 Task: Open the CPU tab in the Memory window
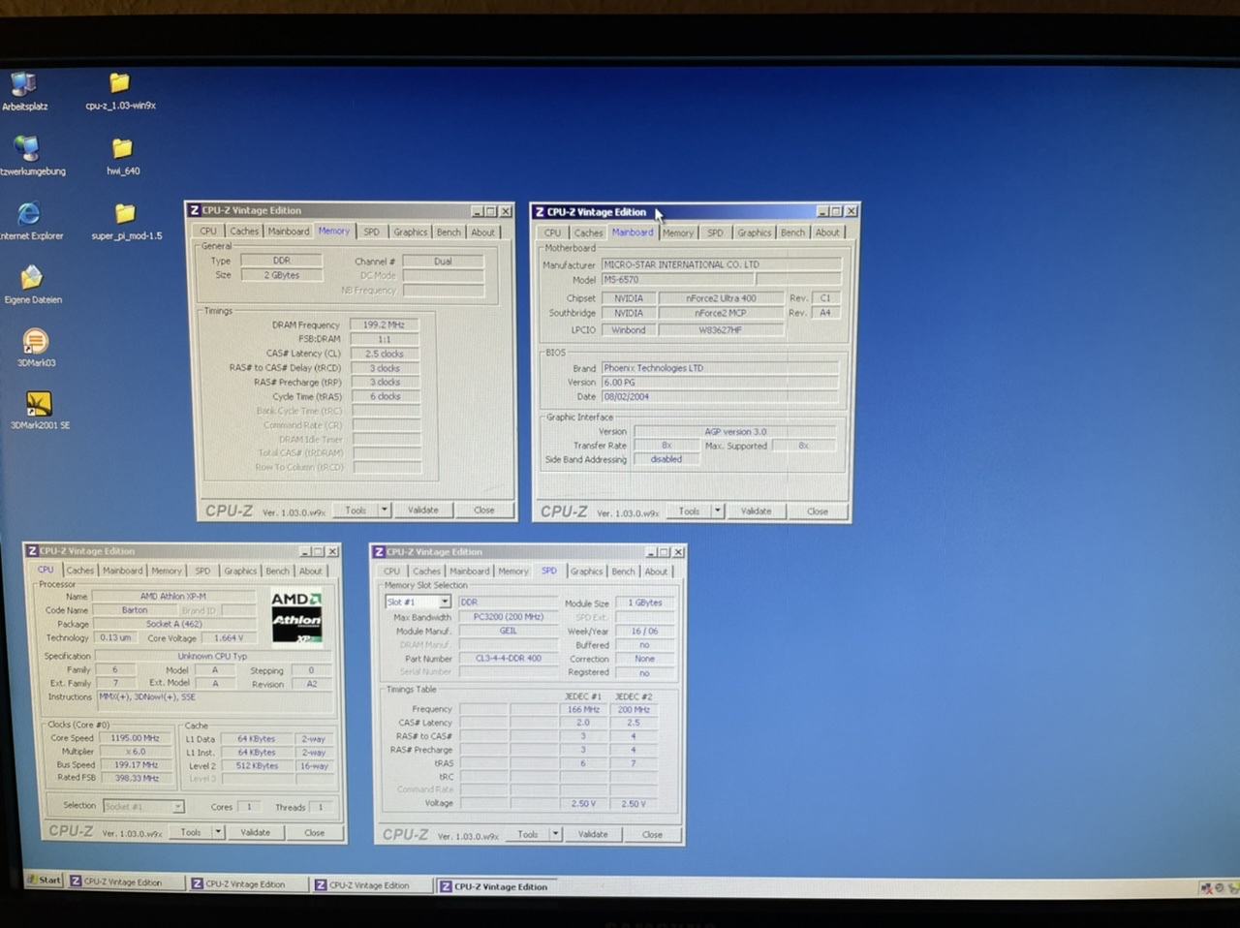tap(208, 232)
